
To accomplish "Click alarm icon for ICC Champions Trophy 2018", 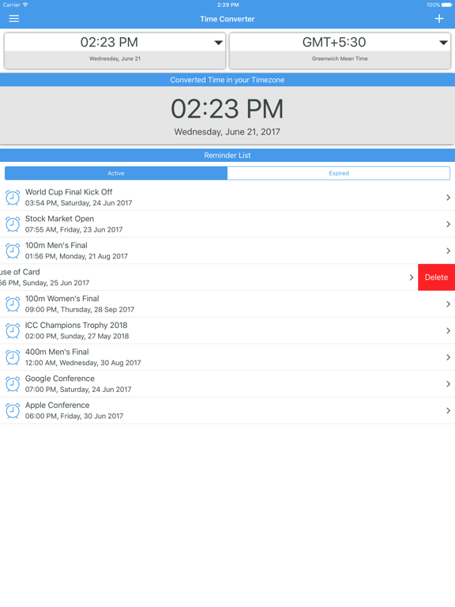I will 13,330.
